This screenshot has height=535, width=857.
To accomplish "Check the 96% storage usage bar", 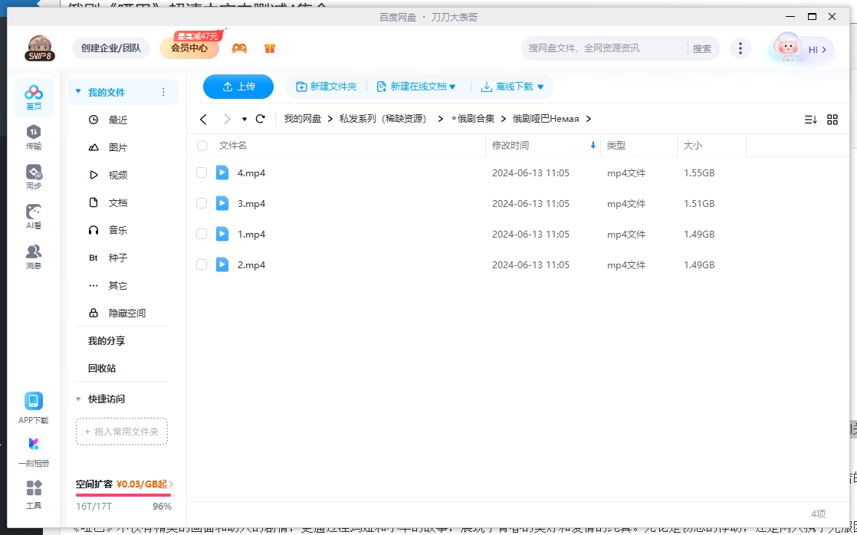I will (123, 495).
